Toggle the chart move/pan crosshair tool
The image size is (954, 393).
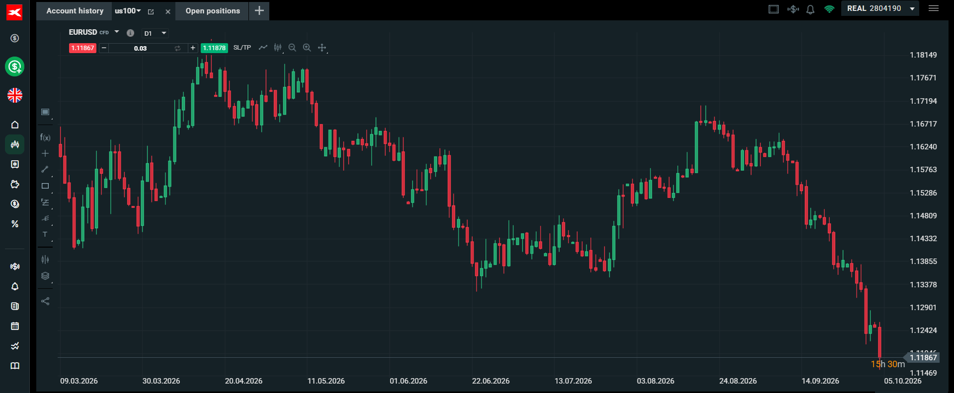(x=322, y=48)
